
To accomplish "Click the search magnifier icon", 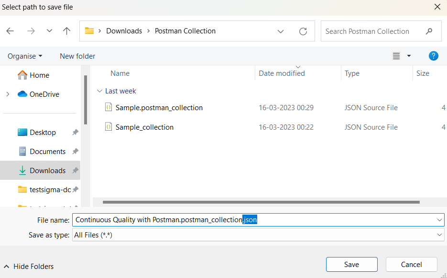I will [429, 31].
